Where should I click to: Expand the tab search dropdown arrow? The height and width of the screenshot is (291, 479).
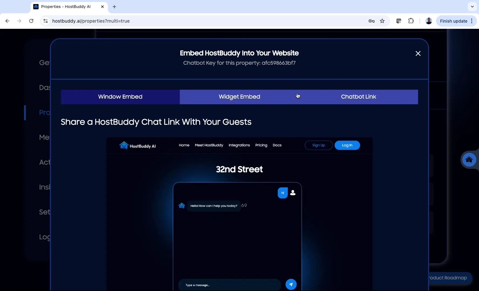click(472, 7)
